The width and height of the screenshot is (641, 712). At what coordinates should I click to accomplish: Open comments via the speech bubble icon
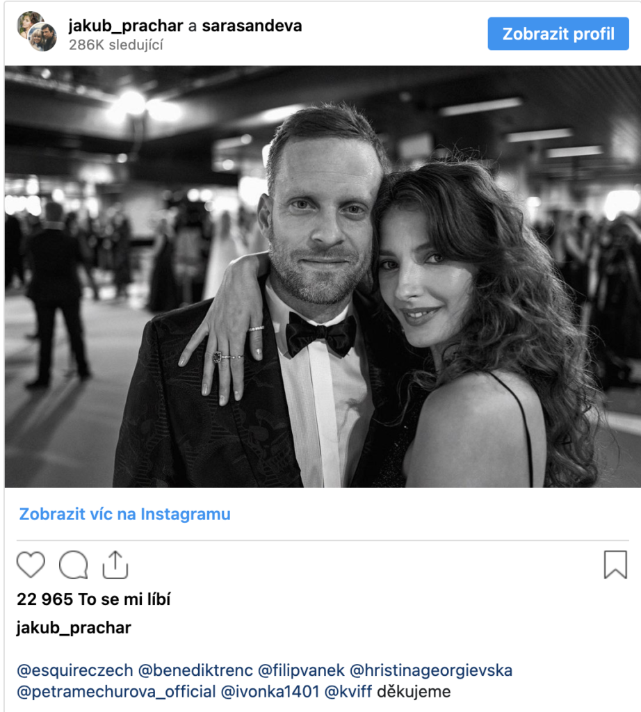(73, 565)
